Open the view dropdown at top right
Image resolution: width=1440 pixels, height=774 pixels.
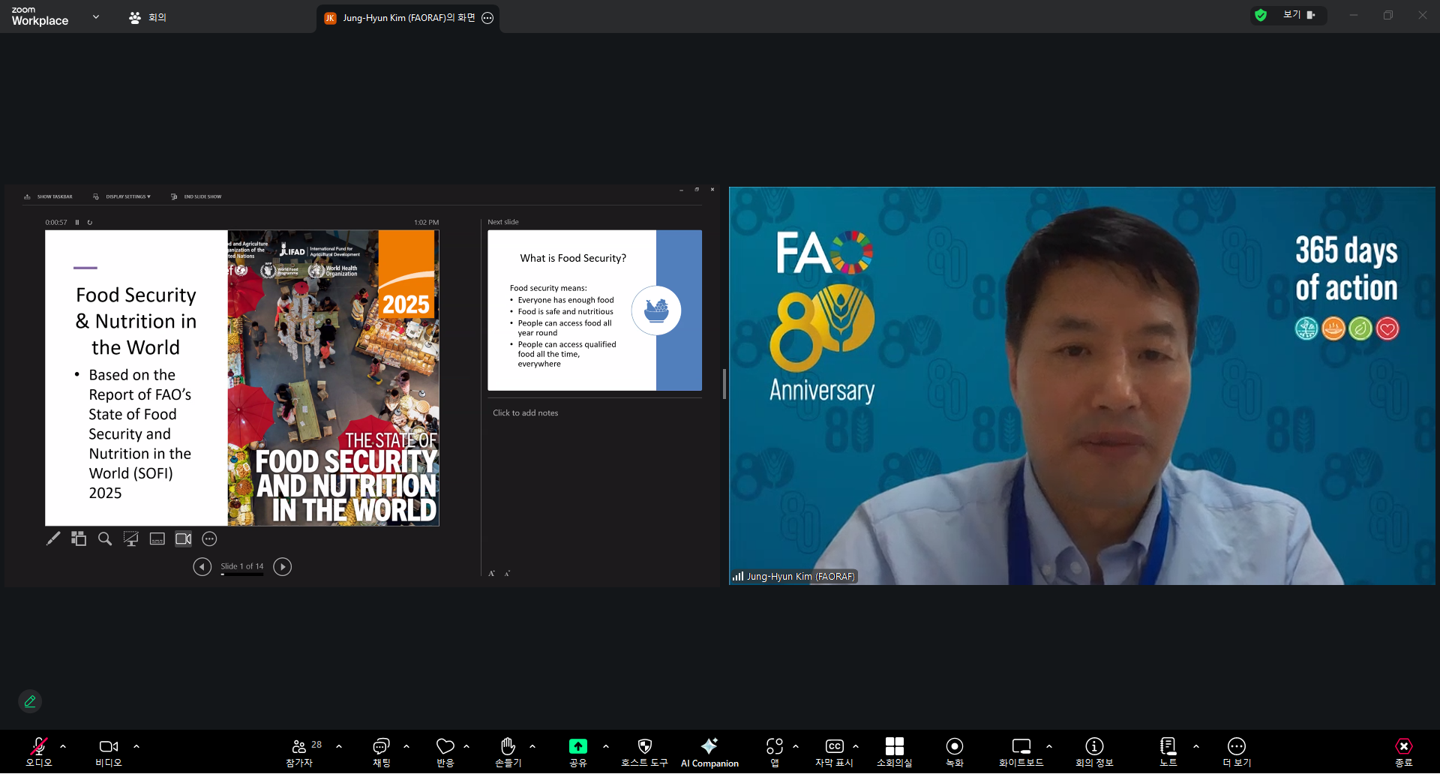point(1298,15)
